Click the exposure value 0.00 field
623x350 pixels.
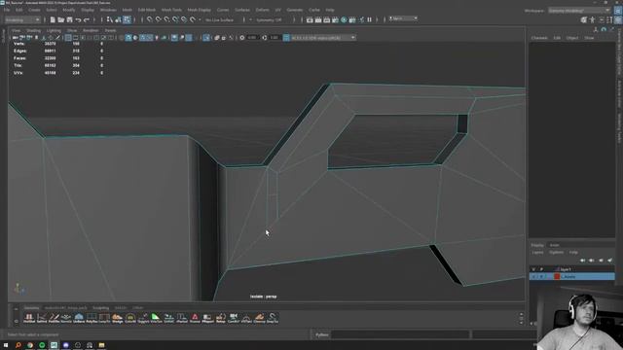[x=252, y=38]
